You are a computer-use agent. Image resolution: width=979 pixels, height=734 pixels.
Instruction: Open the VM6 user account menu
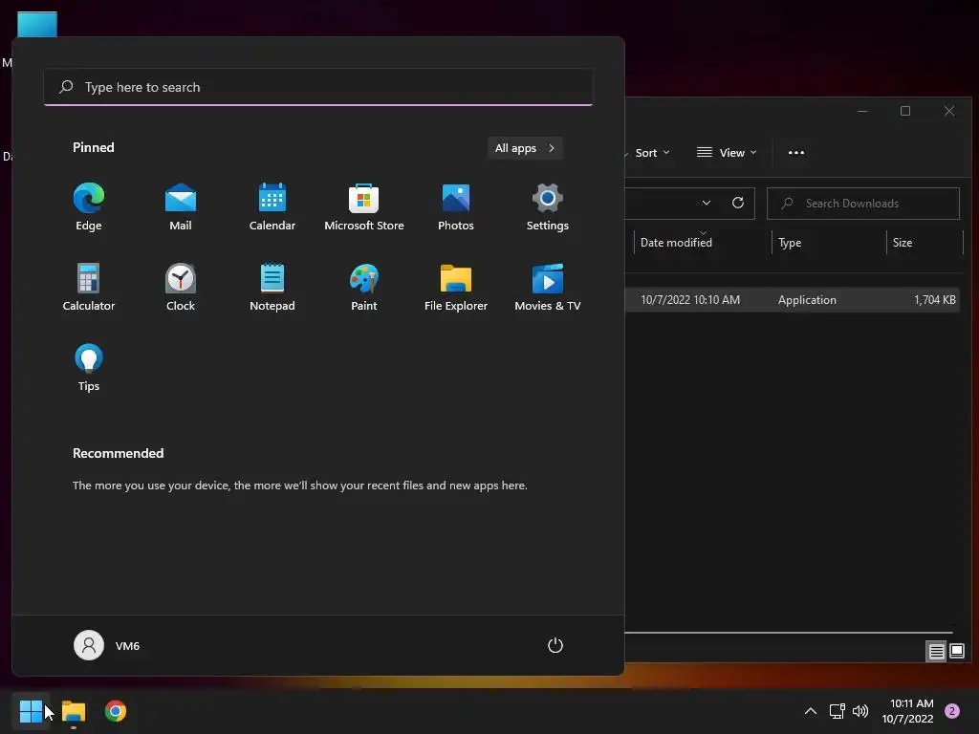(x=107, y=645)
